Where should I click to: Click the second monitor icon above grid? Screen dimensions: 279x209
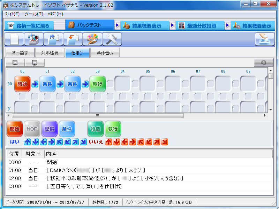(35, 63)
